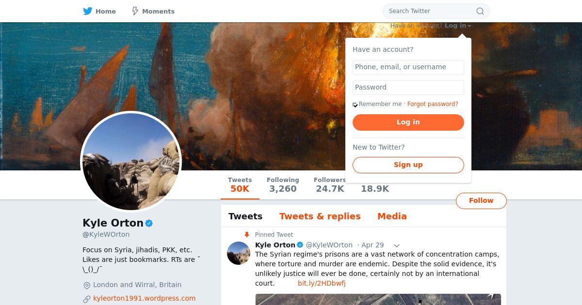582x305 pixels.
Task: Open Kyle Orton's small avatar in the pinned tweet
Action: pos(239,253)
